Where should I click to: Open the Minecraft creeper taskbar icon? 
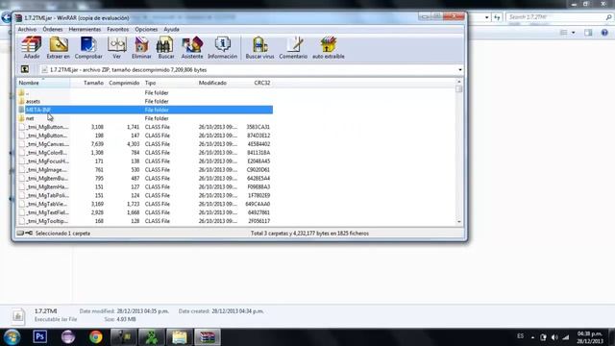[x=152, y=337]
